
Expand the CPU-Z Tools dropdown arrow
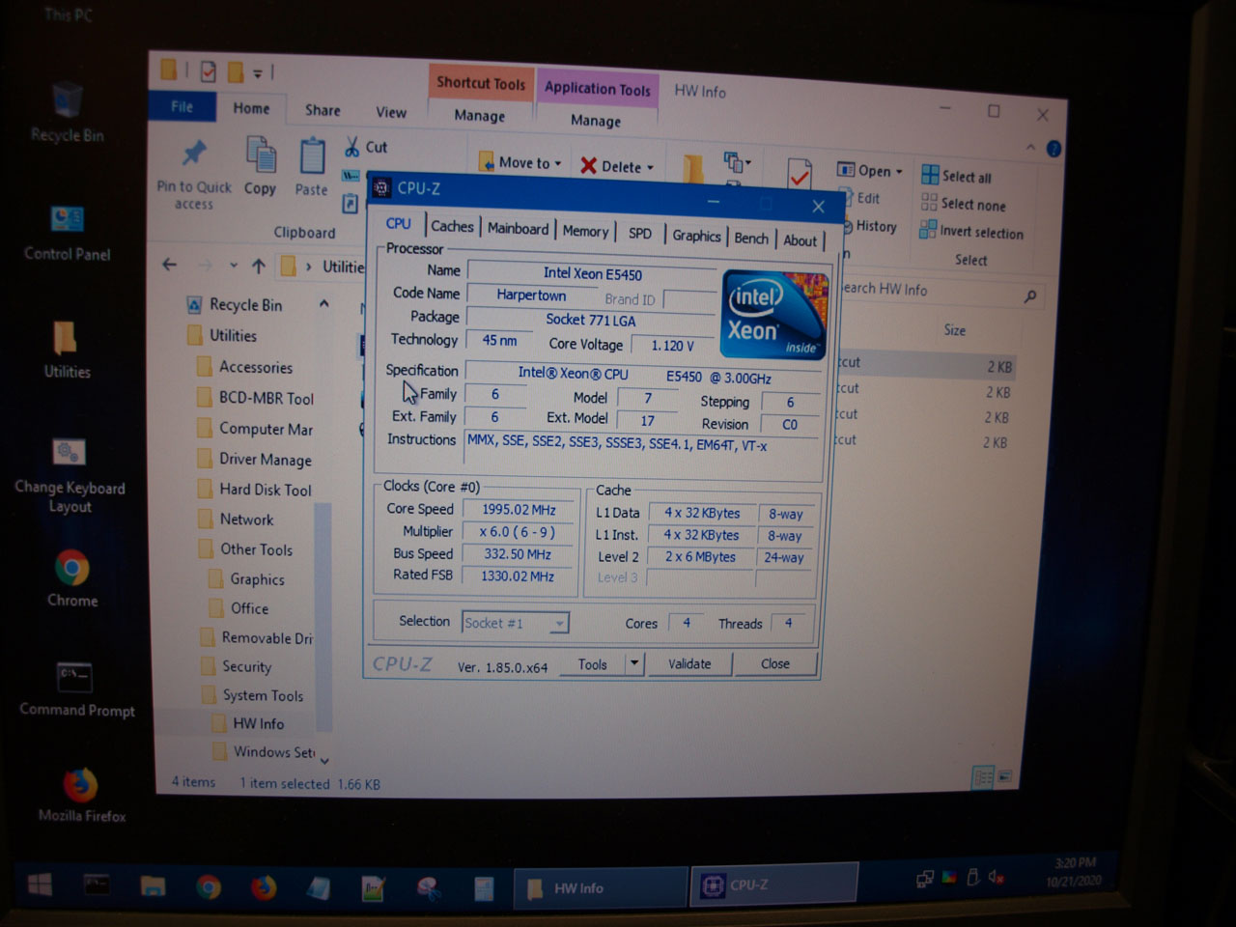tap(634, 662)
